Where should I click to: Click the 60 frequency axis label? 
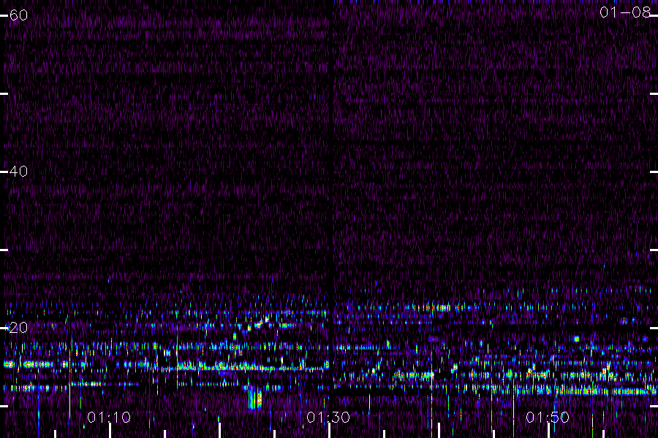[18, 15]
